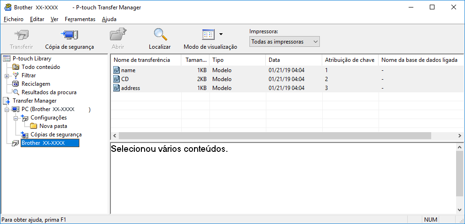Sort by Atribuição de chave column header
Viewport: 465px width, 224px height.
tap(350, 60)
